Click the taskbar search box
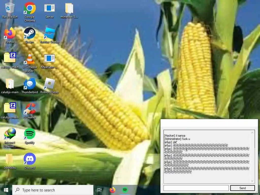The width and height of the screenshot is (260, 195). coord(53,190)
